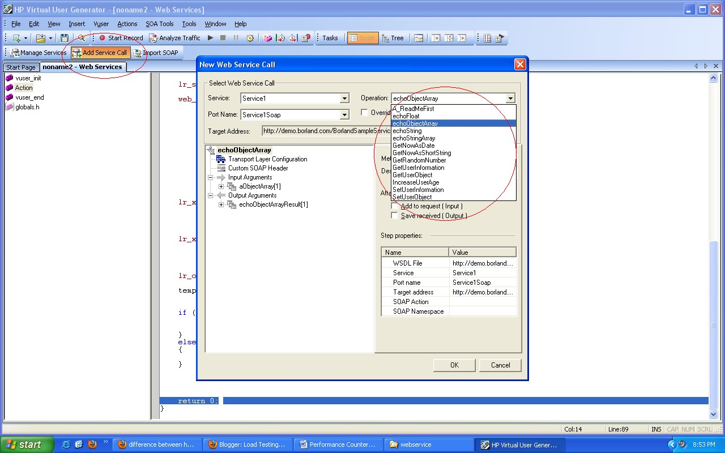Viewport: 725px width, 453px height.
Task: Click the thumbnails view icon after Tree
Action: 418,38
